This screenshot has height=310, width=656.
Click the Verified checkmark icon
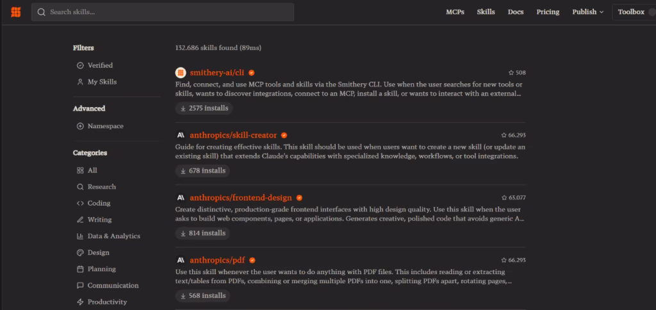(x=80, y=66)
